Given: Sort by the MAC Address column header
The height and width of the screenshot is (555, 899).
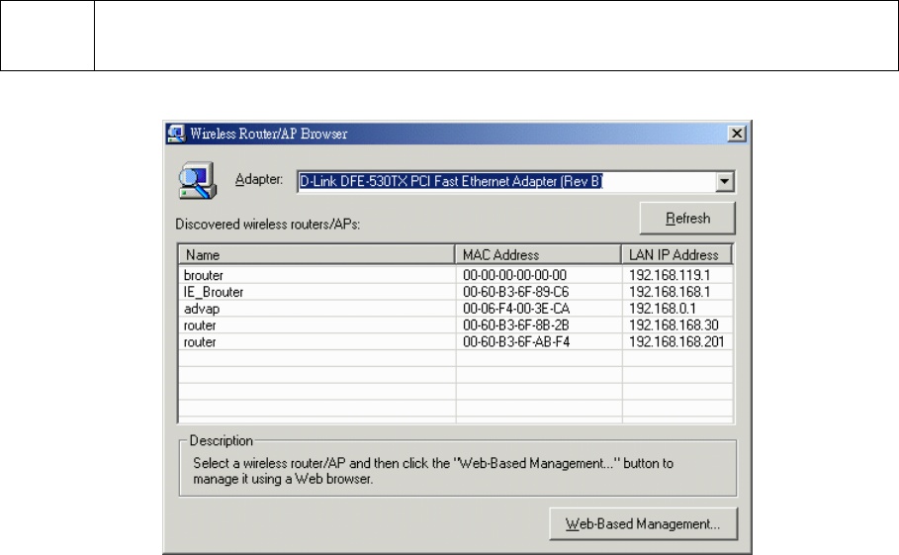Looking at the screenshot, I should click(x=538, y=254).
